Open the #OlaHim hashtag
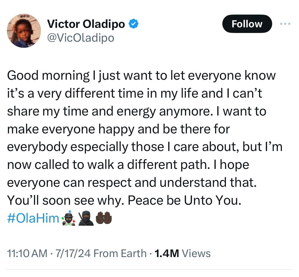The height and width of the screenshot is (277, 299). click(x=33, y=218)
